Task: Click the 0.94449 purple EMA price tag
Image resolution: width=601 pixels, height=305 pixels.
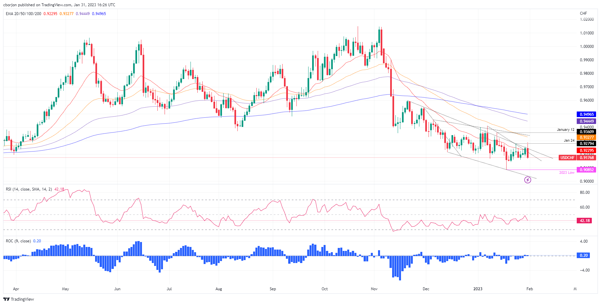Action: click(587, 121)
